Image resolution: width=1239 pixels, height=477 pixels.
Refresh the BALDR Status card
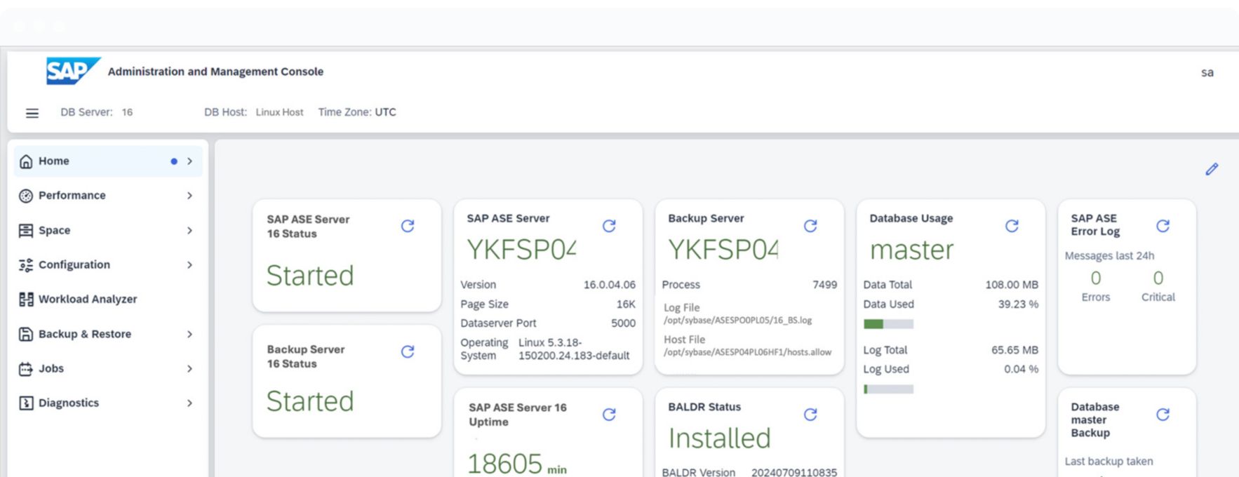810,415
